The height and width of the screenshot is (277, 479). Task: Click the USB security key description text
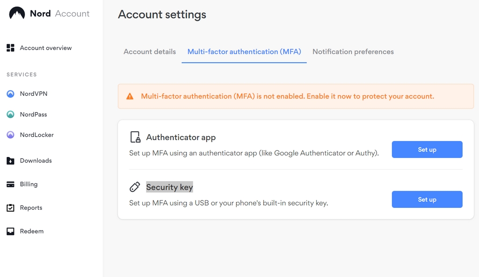228,203
